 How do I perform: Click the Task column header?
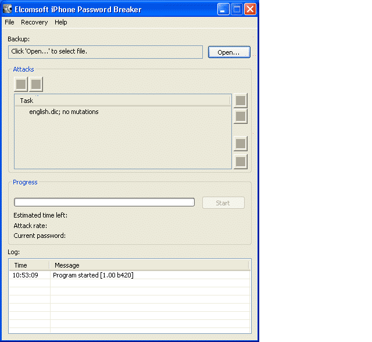(x=122, y=101)
